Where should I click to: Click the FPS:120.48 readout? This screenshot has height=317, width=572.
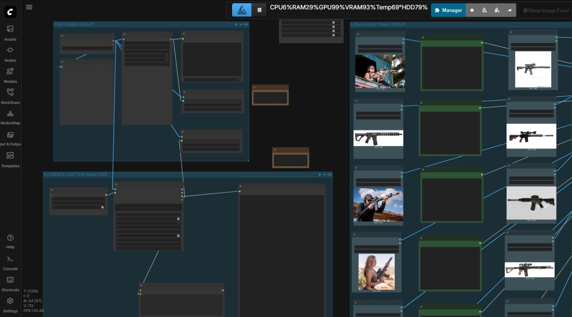pos(34,310)
